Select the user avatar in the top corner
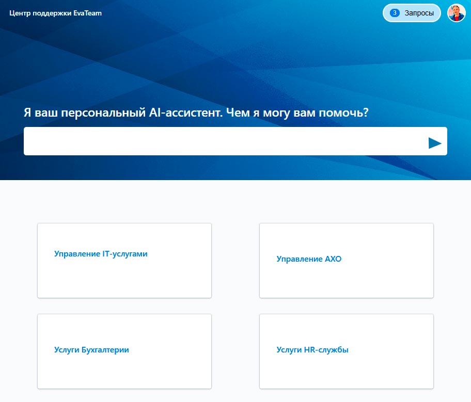The width and height of the screenshot is (471, 402). 457,13
